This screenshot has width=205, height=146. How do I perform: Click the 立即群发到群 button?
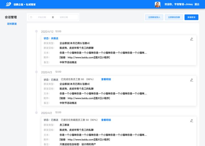174,17
